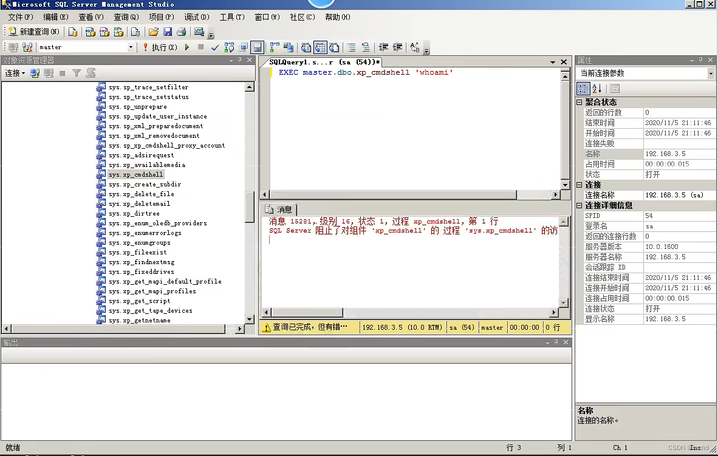Click the Connect icon in query toolbar
The image size is (718, 456).
click(x=13, y=47)
